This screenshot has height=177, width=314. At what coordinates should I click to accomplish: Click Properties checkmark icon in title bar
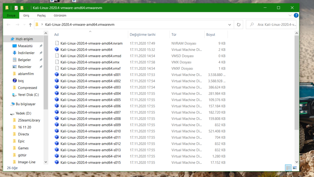point(16,8)
